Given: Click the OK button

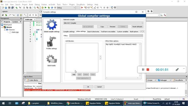Looking at the screenshot, I should 88,87.
